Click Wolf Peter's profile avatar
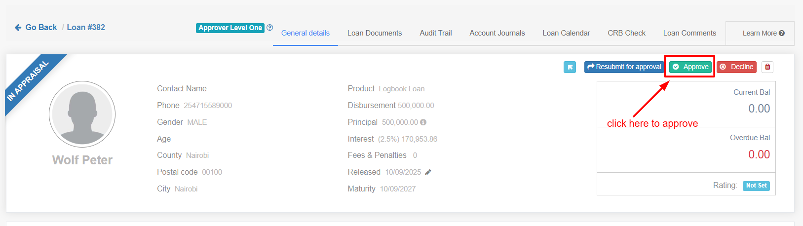The width and height of the screenshot is (803, 226). tap(82, 114)
